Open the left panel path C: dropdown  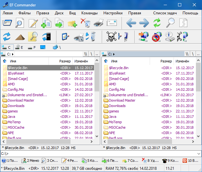tap(13, 54)
